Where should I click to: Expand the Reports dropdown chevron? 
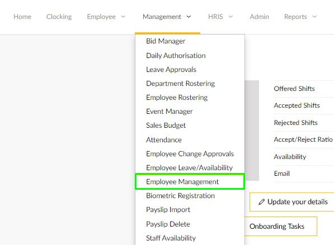(x=314, y=17)
